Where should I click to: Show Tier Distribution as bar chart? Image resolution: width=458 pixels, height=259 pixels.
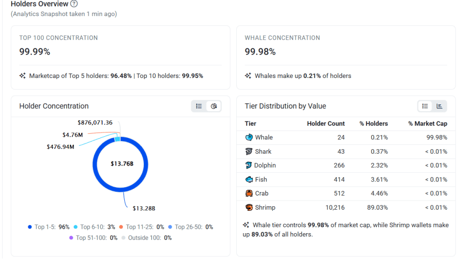click(439, 106)
